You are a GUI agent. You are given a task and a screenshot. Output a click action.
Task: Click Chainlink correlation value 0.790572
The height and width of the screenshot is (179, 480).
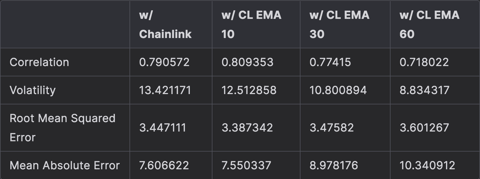click(164, 62)
